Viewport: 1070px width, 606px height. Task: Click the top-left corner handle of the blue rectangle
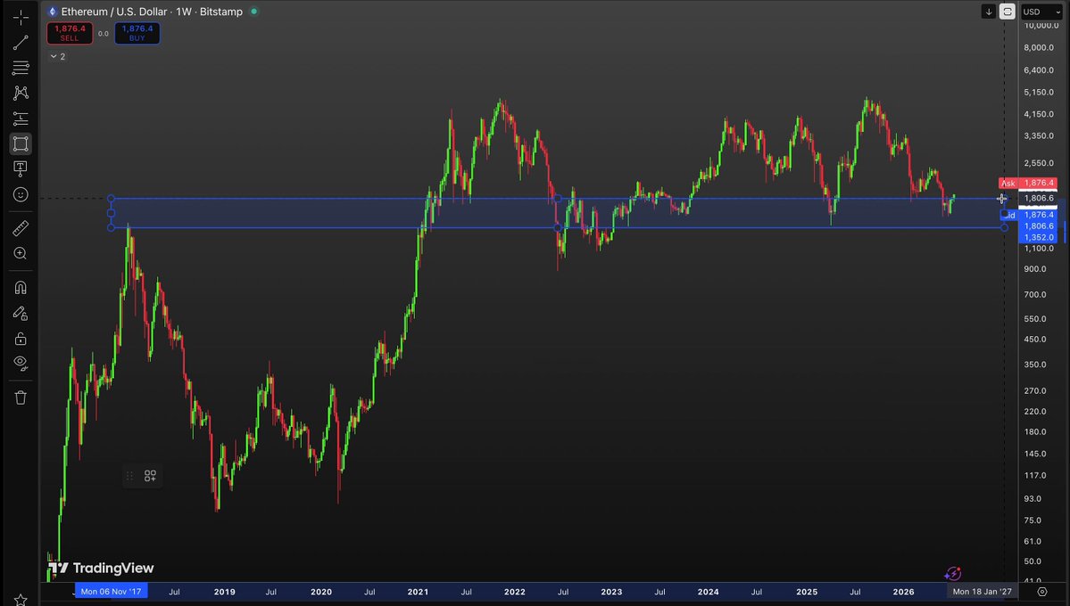point(112,199)
